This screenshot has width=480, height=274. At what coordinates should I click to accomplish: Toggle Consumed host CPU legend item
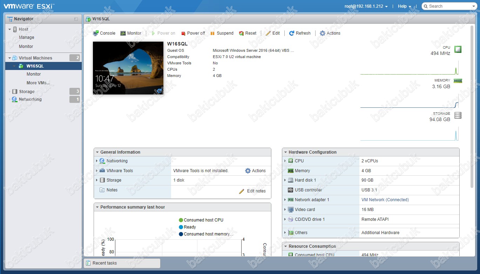point(201,220)
